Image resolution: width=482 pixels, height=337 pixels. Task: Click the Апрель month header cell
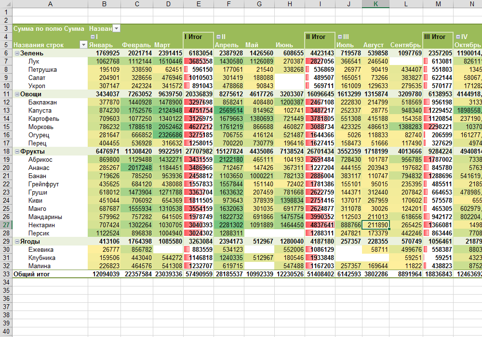pos(228,45)
